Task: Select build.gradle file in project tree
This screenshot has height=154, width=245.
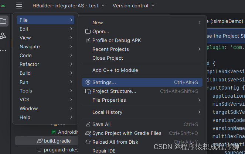Action: click(57, 141)
